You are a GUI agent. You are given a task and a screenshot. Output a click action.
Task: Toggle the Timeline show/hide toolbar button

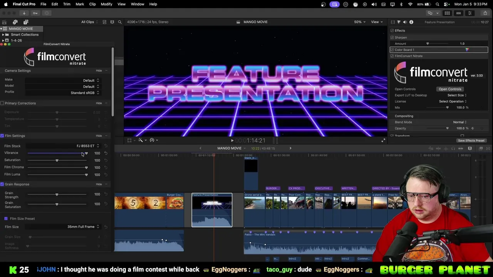click(x=458, y=13)
